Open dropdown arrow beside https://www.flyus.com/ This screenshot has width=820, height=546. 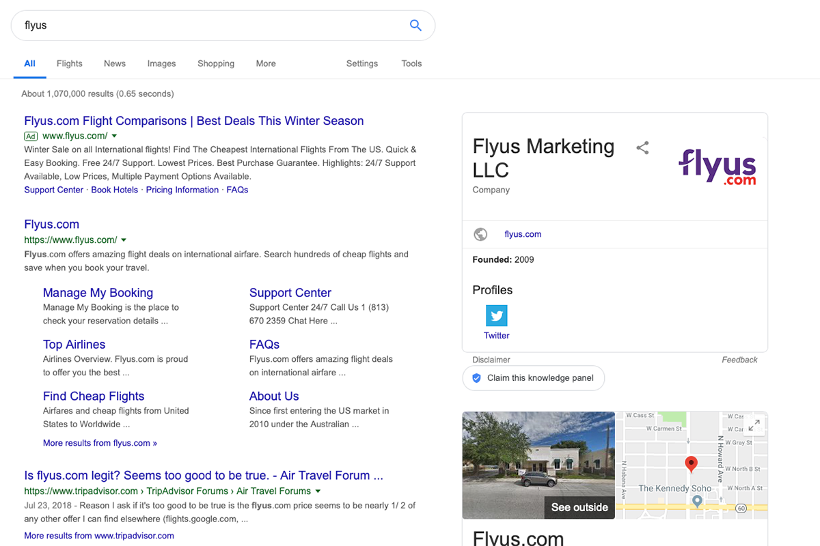[124, 240]
